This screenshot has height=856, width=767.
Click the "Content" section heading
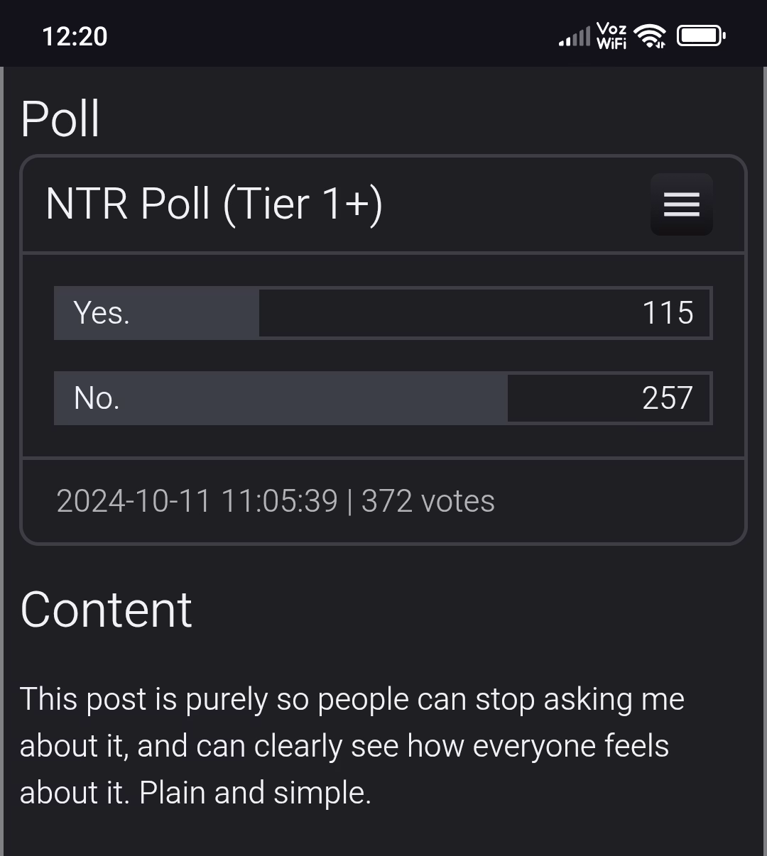[107, 610]
